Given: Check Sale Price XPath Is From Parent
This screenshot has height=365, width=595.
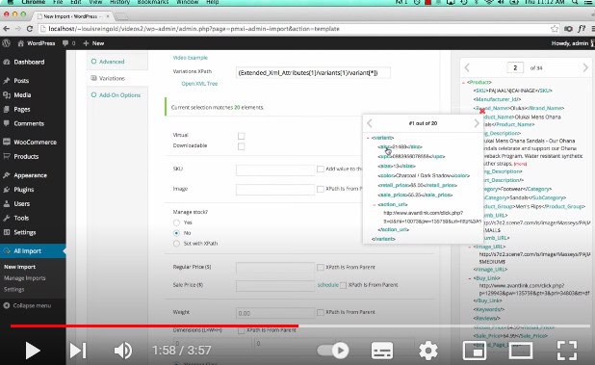Looking at the screenshot, I should pyautogui.click(x=343, y=285).
